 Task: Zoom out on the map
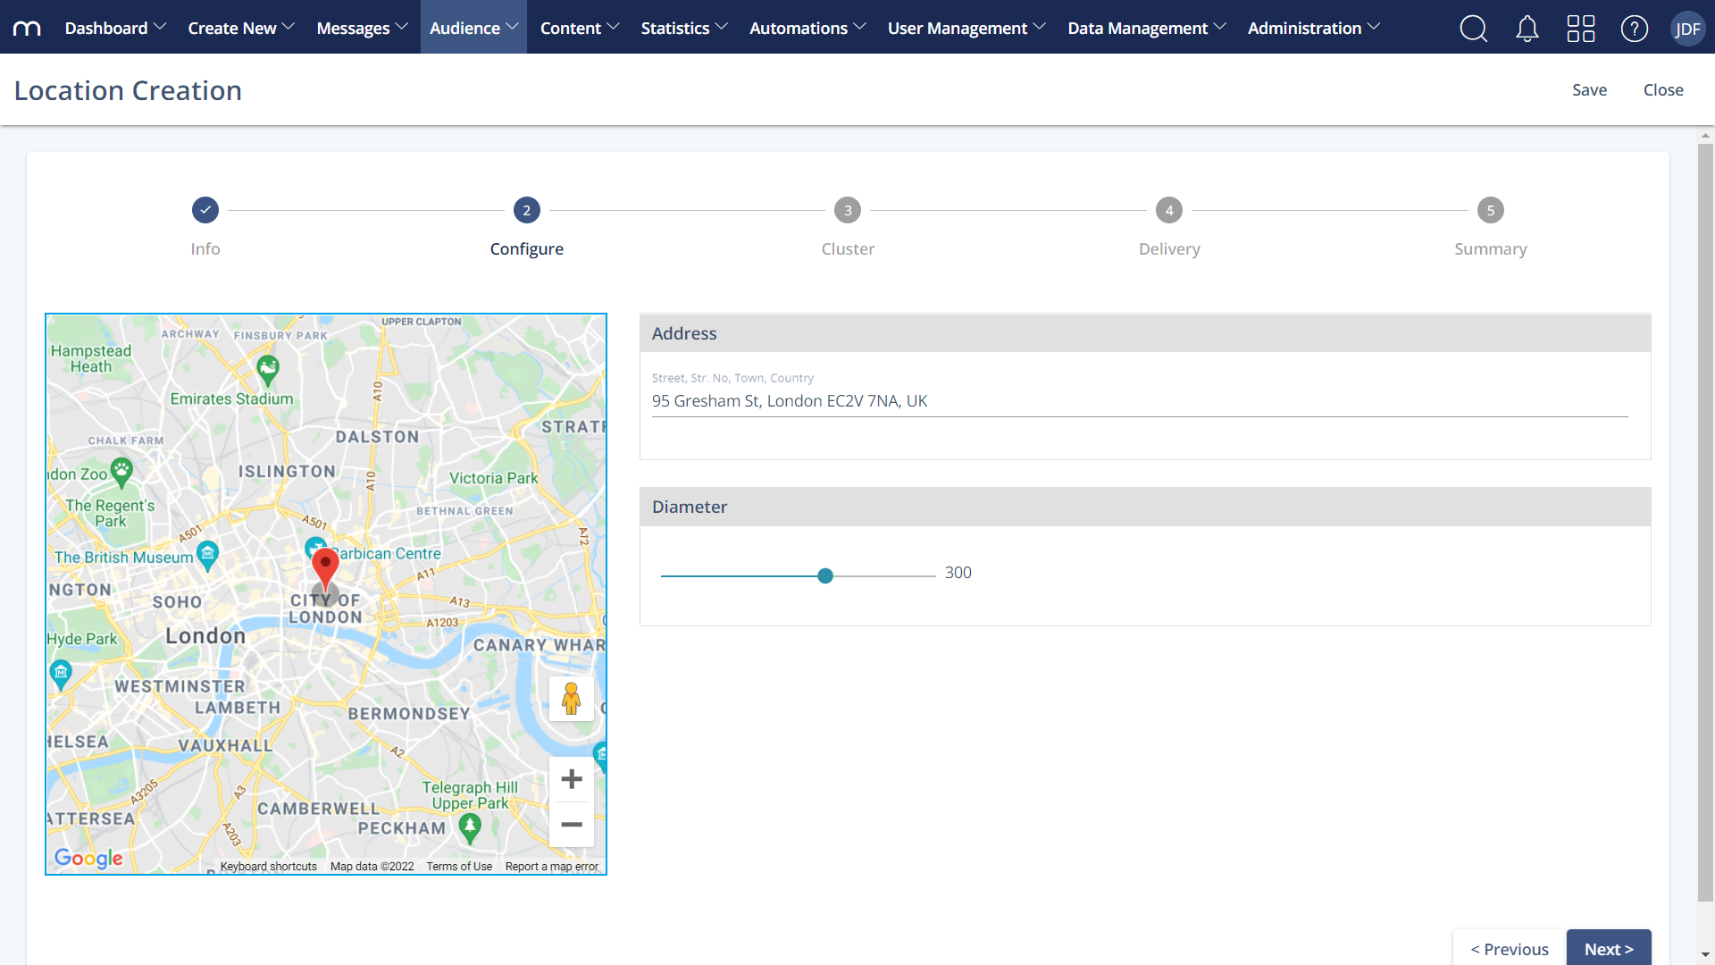572,825
